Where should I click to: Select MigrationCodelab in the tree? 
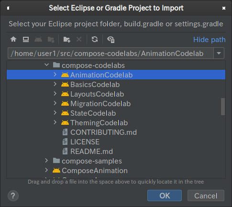116,103
